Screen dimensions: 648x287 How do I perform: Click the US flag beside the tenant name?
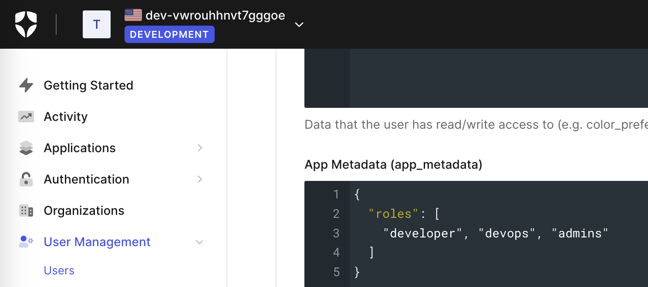click(x=132, y=15)
